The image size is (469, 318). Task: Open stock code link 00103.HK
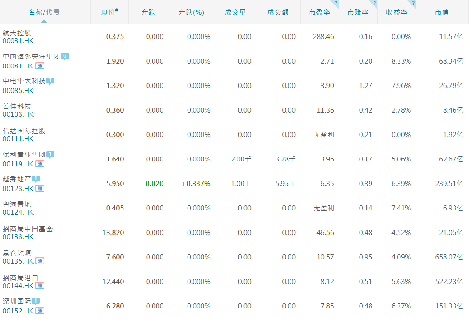(18, 114)
